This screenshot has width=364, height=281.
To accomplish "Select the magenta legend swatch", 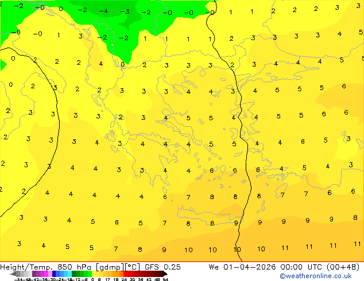I will tap(46, 274).
